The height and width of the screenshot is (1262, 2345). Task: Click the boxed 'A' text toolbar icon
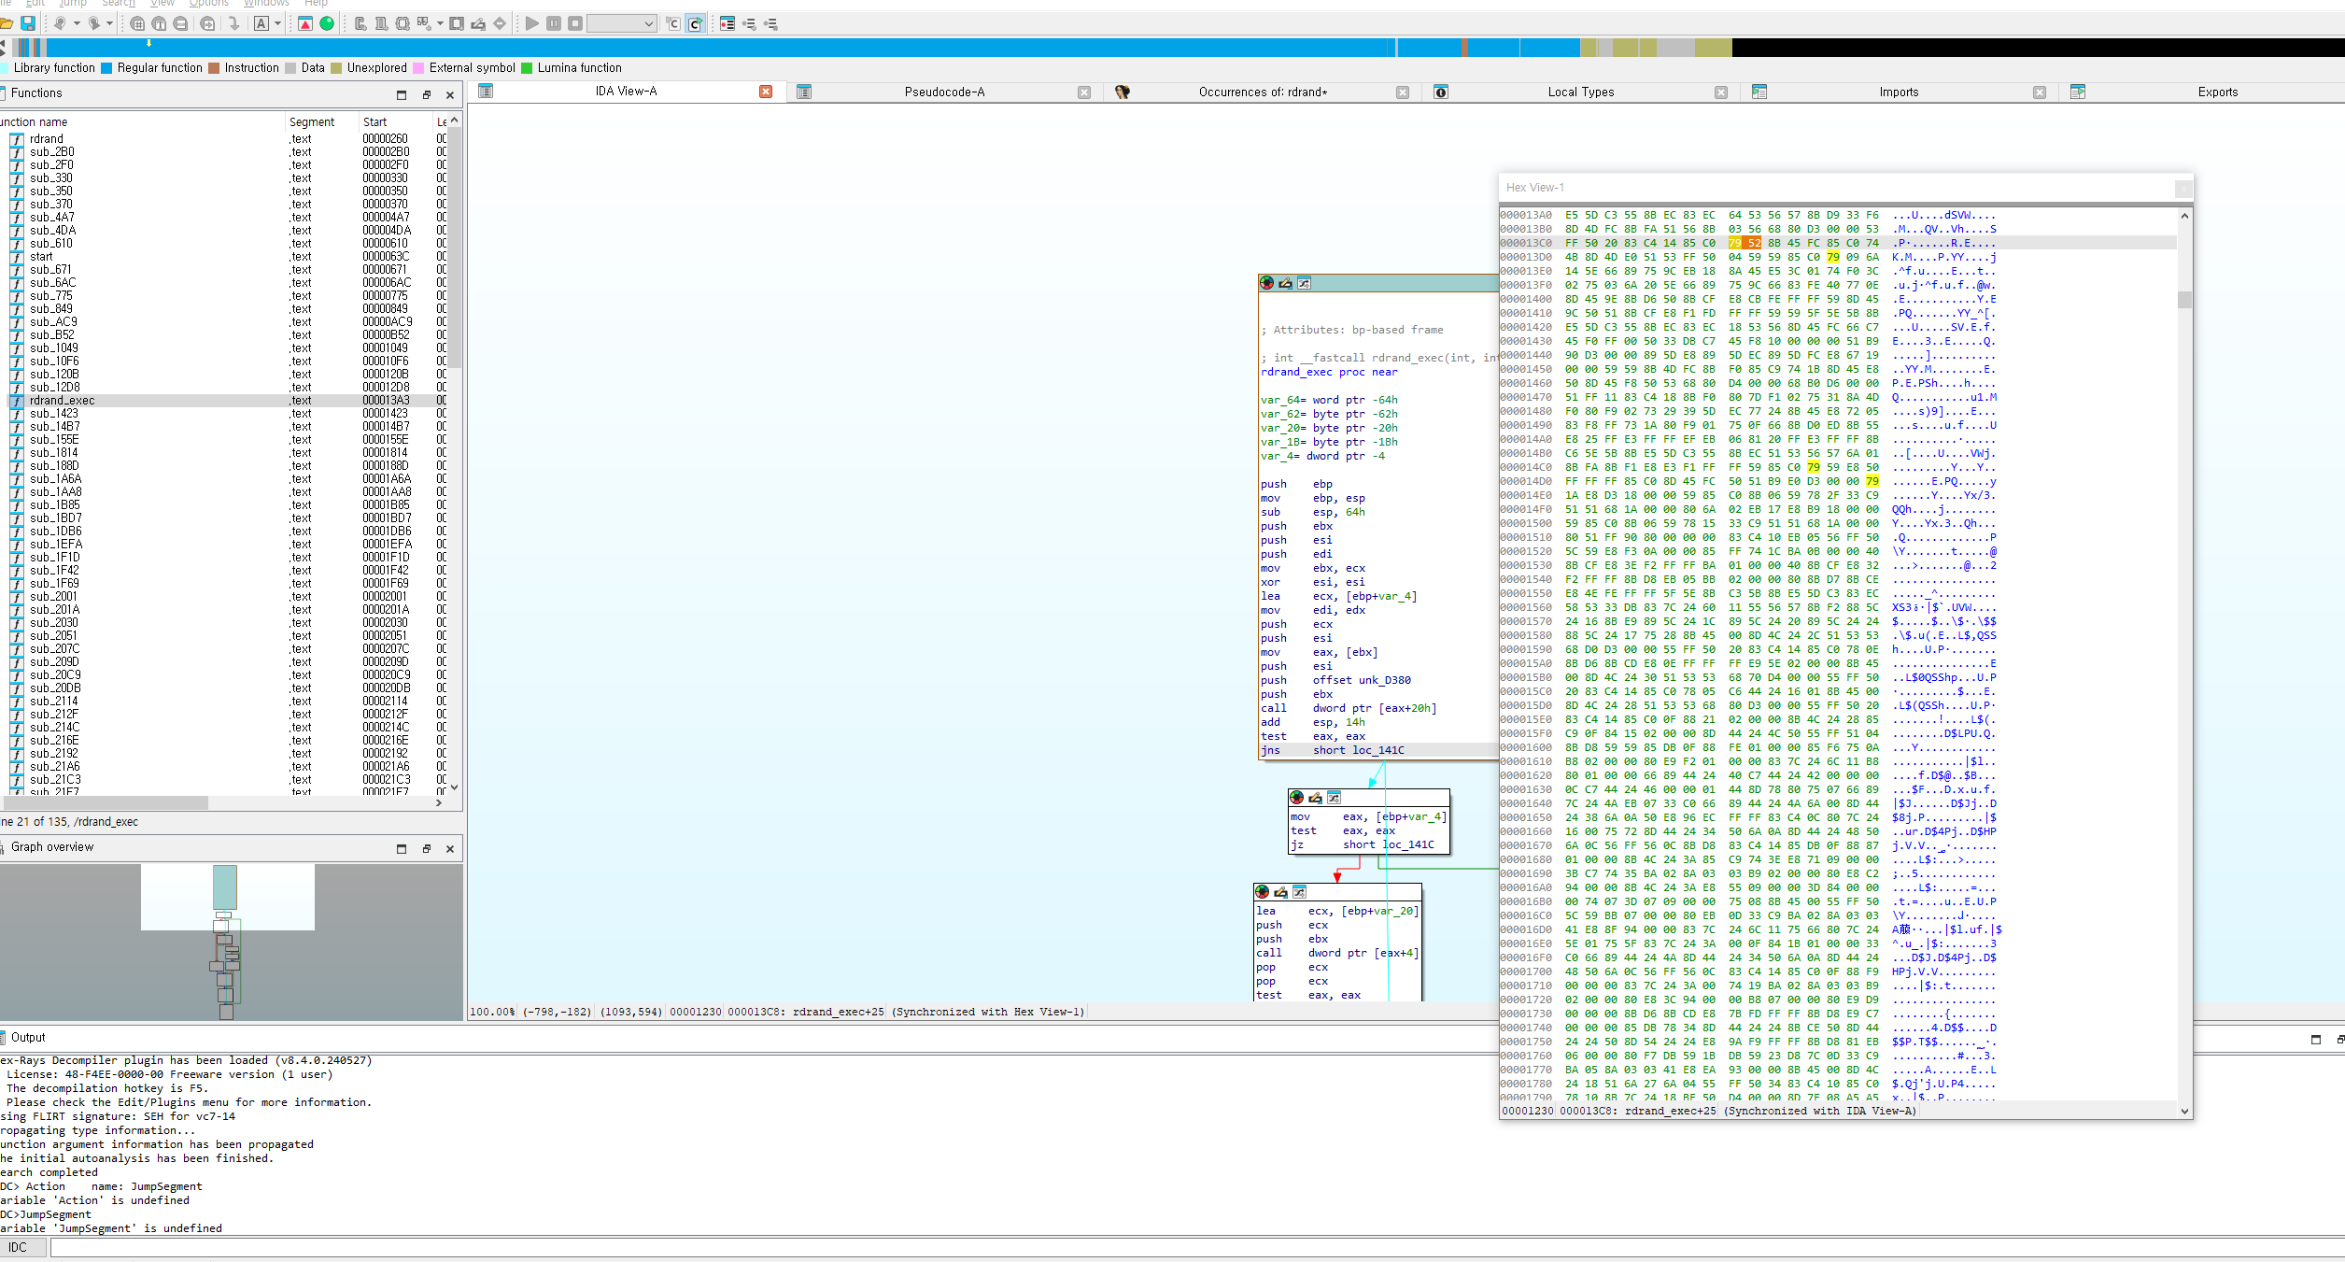tap(262, 23)
